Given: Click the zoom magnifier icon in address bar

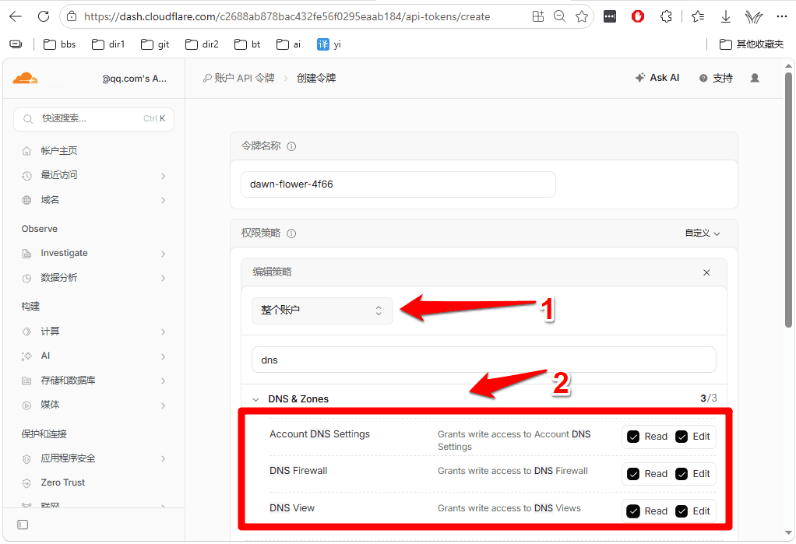Looking at the screenshot, I should [x=559, y=17].
